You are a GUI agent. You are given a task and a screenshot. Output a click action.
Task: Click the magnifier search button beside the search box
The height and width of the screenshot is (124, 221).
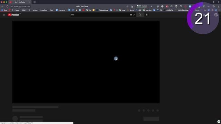(140, 14)
